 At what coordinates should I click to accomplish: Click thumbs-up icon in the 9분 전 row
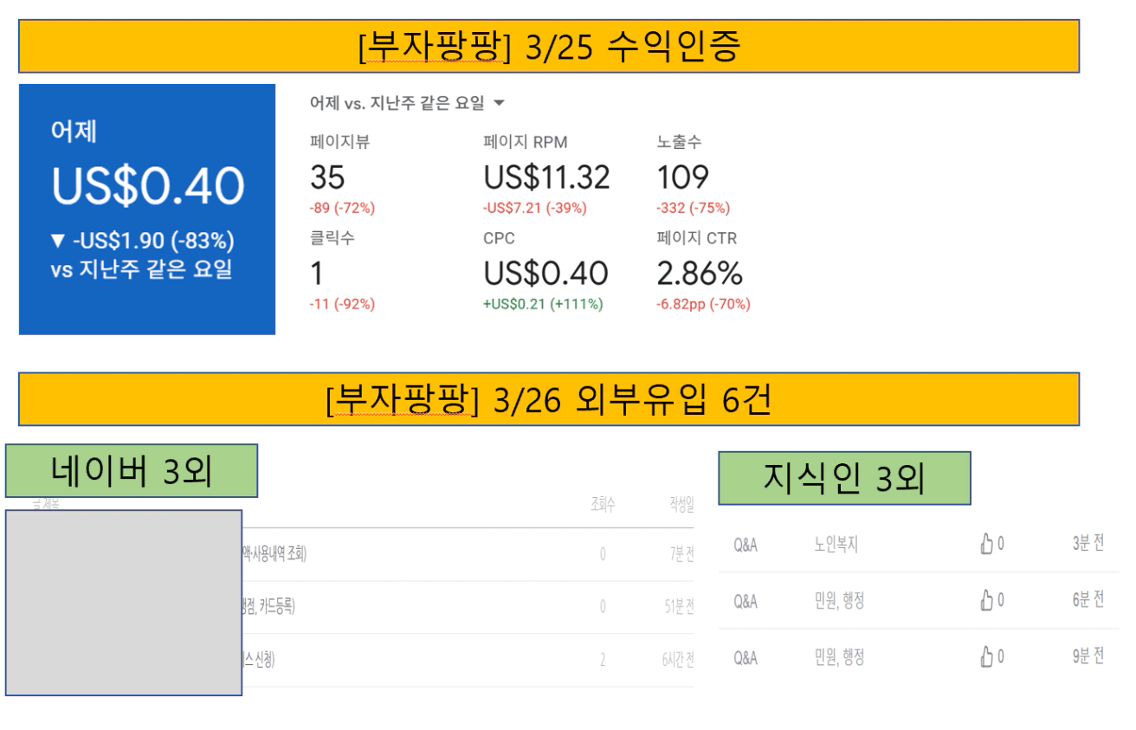[987, 658]
